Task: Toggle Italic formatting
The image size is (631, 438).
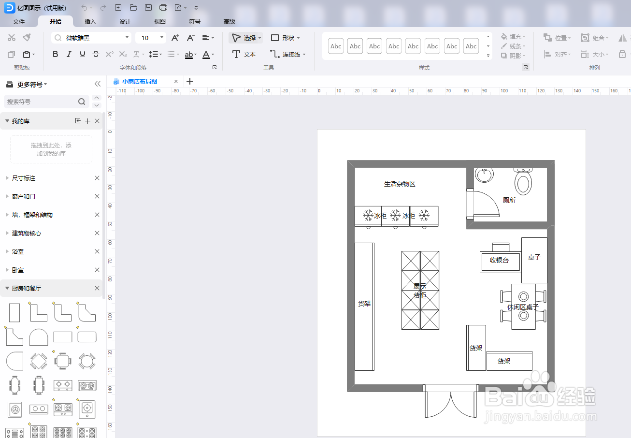Action: click(x=69, y=54)
